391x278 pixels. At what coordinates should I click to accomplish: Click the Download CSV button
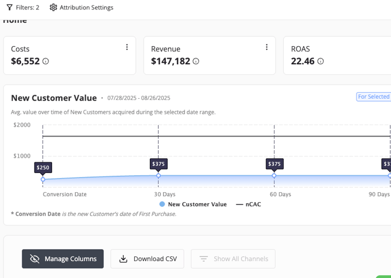[147, 259]
